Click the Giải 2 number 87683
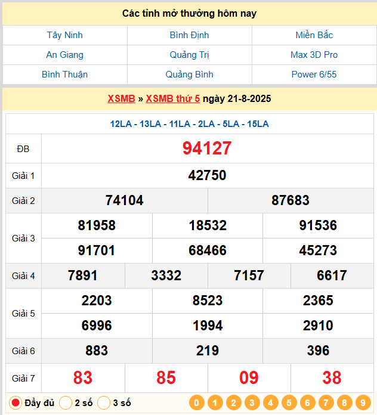 (x=290, y=200)
